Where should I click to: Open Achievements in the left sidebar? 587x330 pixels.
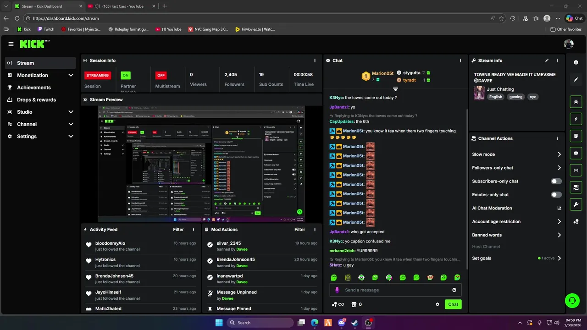tap(40, 88)
